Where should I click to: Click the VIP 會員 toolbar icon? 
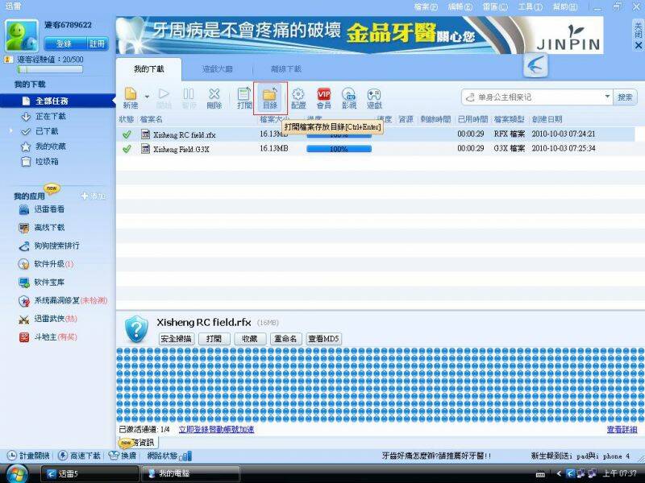324,98
